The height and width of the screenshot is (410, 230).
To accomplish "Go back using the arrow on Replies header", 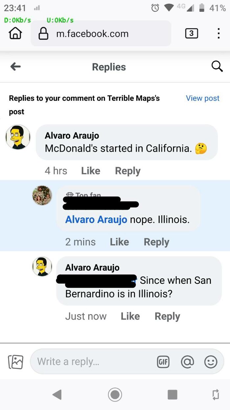I will coord(15,66).
